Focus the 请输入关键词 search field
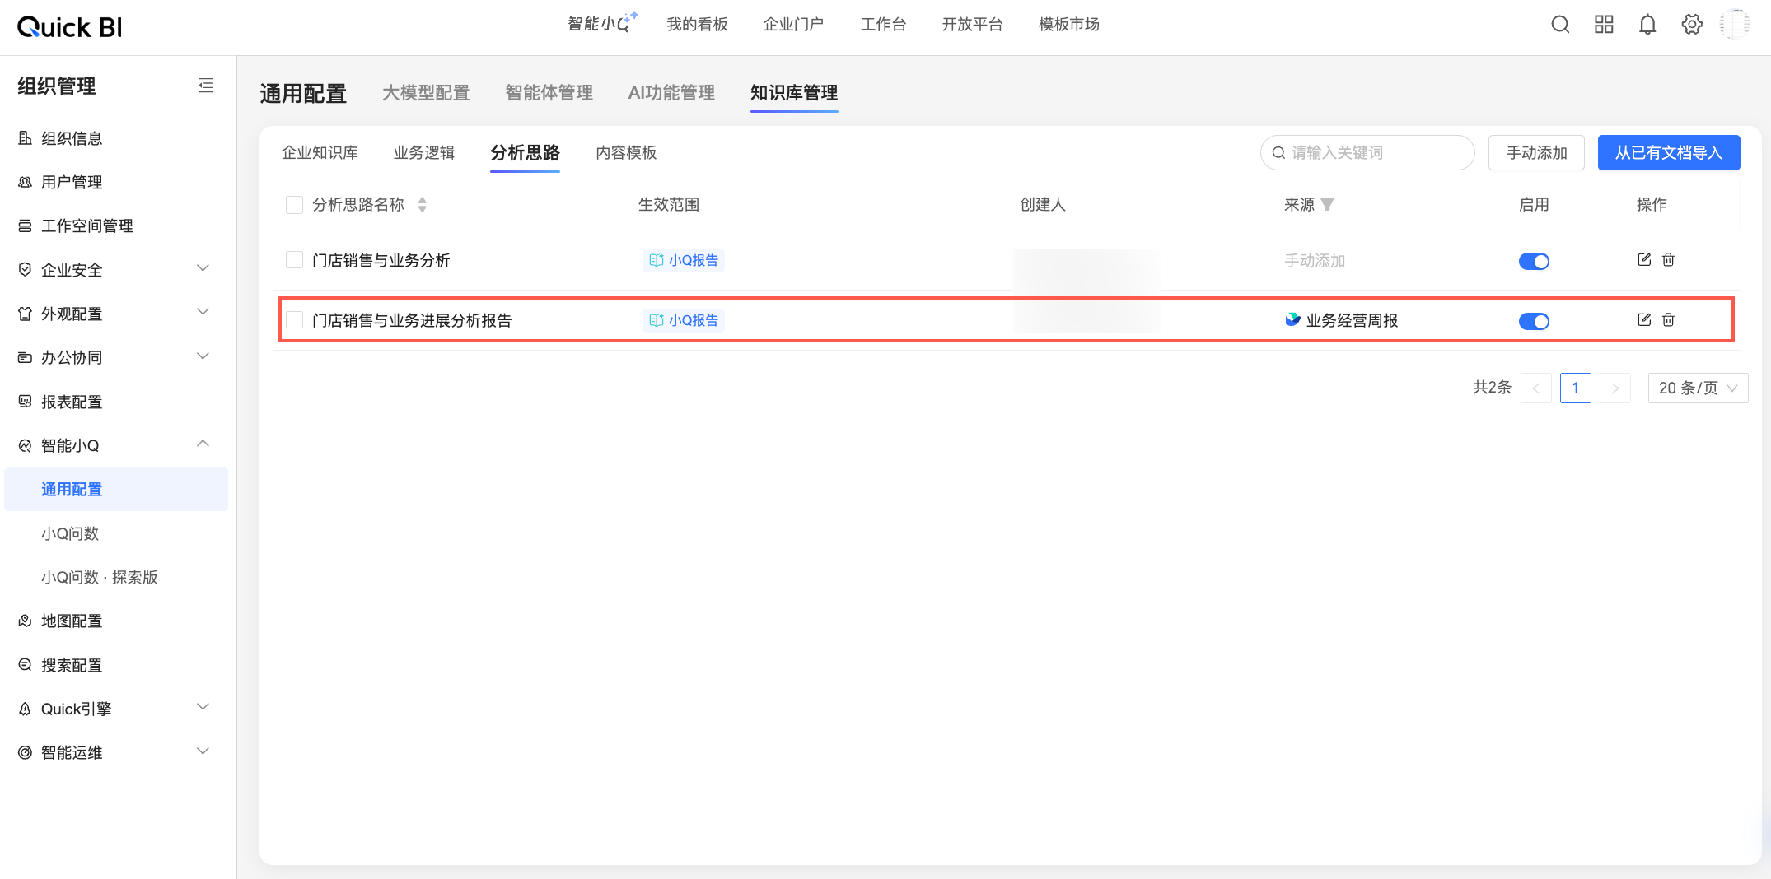 tap(1367, 153)
